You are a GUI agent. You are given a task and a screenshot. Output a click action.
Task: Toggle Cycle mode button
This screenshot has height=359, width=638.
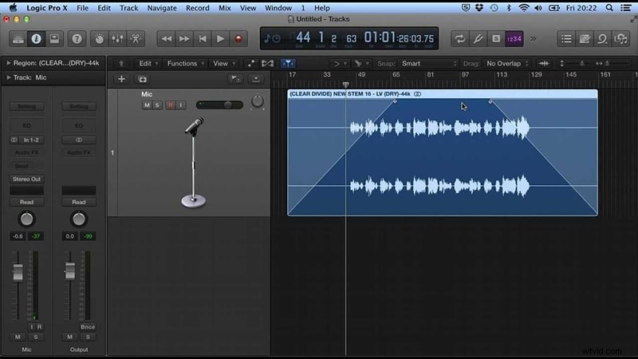[x=460, y=38]
